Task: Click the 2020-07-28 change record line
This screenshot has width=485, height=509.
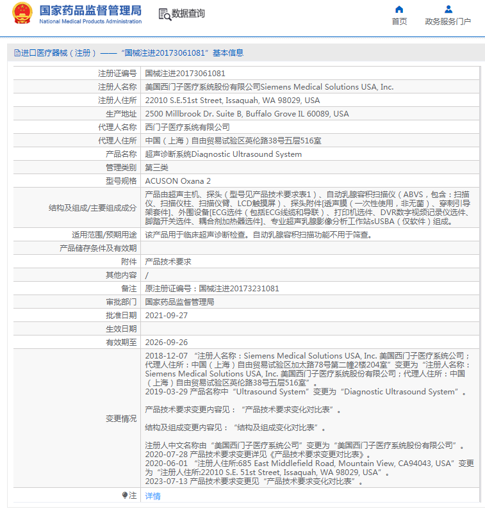Action: (x=258, y=454)
